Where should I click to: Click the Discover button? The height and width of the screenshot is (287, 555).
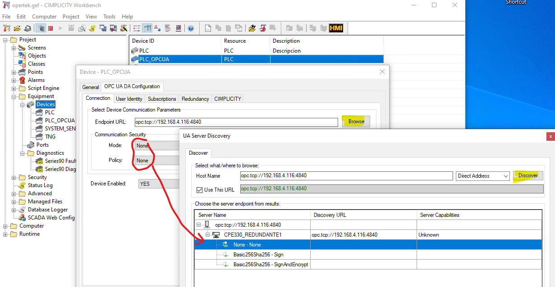click(x=528, y=175)
